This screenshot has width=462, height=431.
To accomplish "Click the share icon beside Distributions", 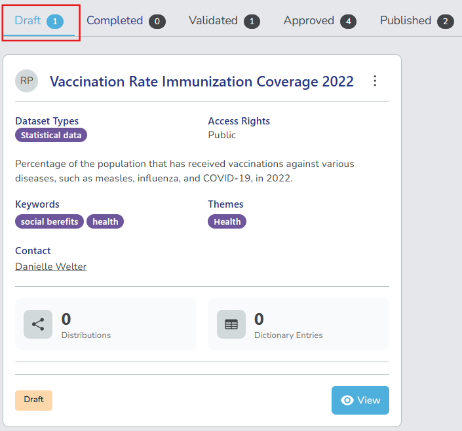I will (x=38, y=324).
